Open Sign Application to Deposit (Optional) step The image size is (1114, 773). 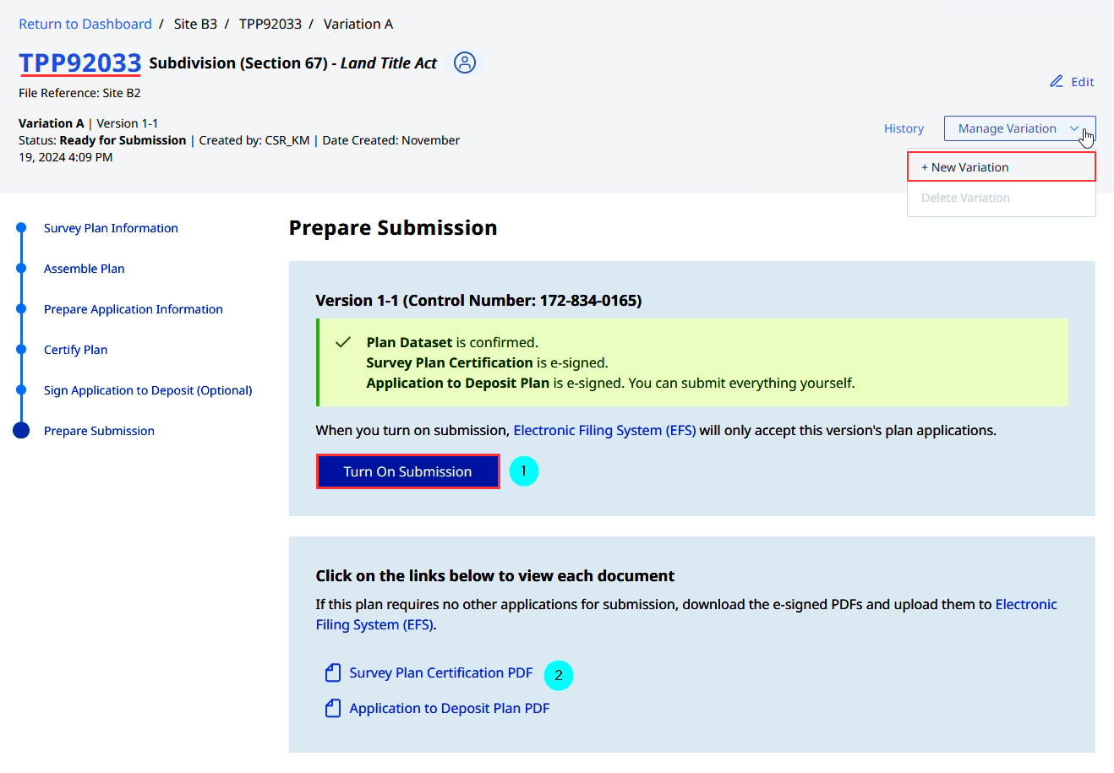pos(148,390)
